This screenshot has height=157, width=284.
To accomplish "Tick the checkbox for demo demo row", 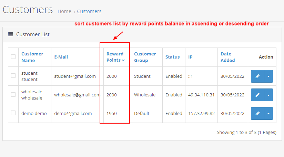I will click(13, 113).
